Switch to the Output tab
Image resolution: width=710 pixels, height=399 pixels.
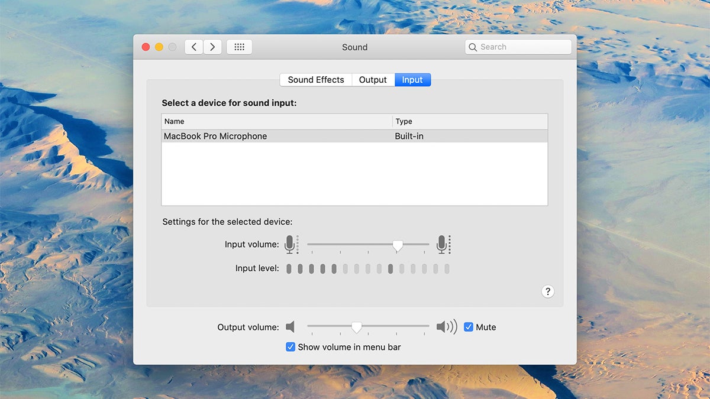click(x=373, y=79)
